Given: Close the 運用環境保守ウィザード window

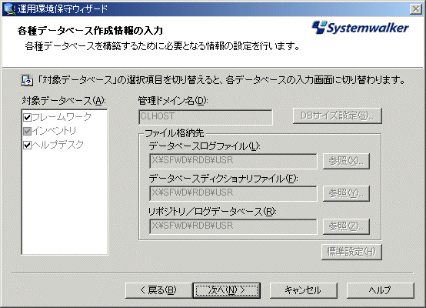Looking at the screenshot, I should (x=416, y=9).
